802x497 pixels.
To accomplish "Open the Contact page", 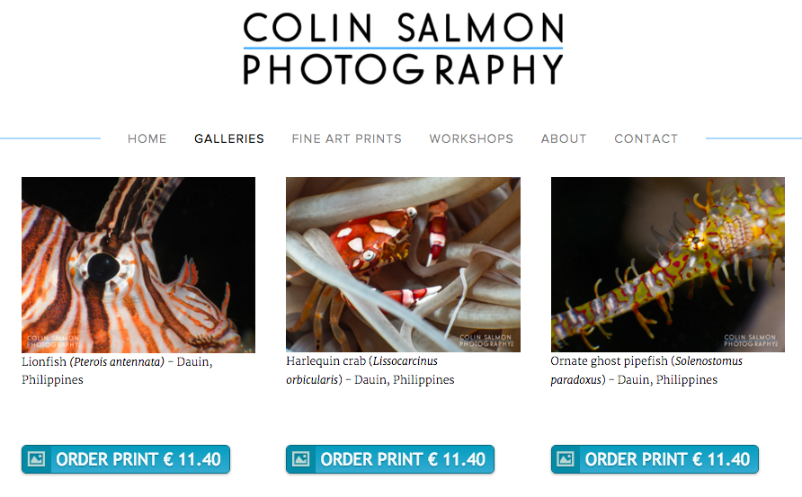I will click(x=646, y=138).
